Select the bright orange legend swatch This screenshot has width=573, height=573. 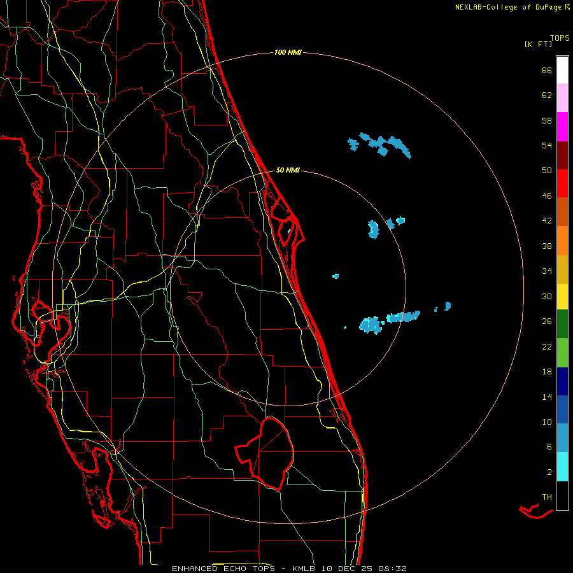click(x=562, y=241)
